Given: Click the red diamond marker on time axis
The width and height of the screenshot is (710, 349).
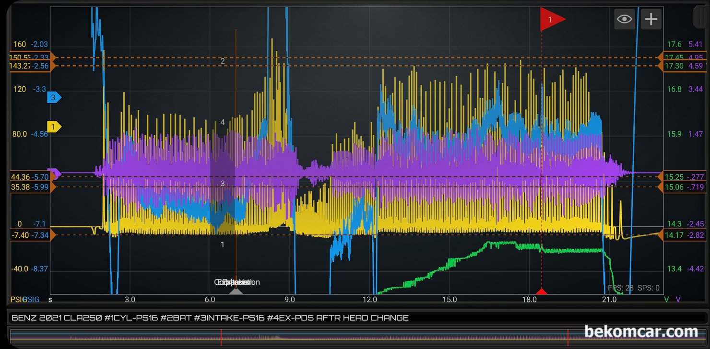Looking at the screenshot, I should 541,291.
